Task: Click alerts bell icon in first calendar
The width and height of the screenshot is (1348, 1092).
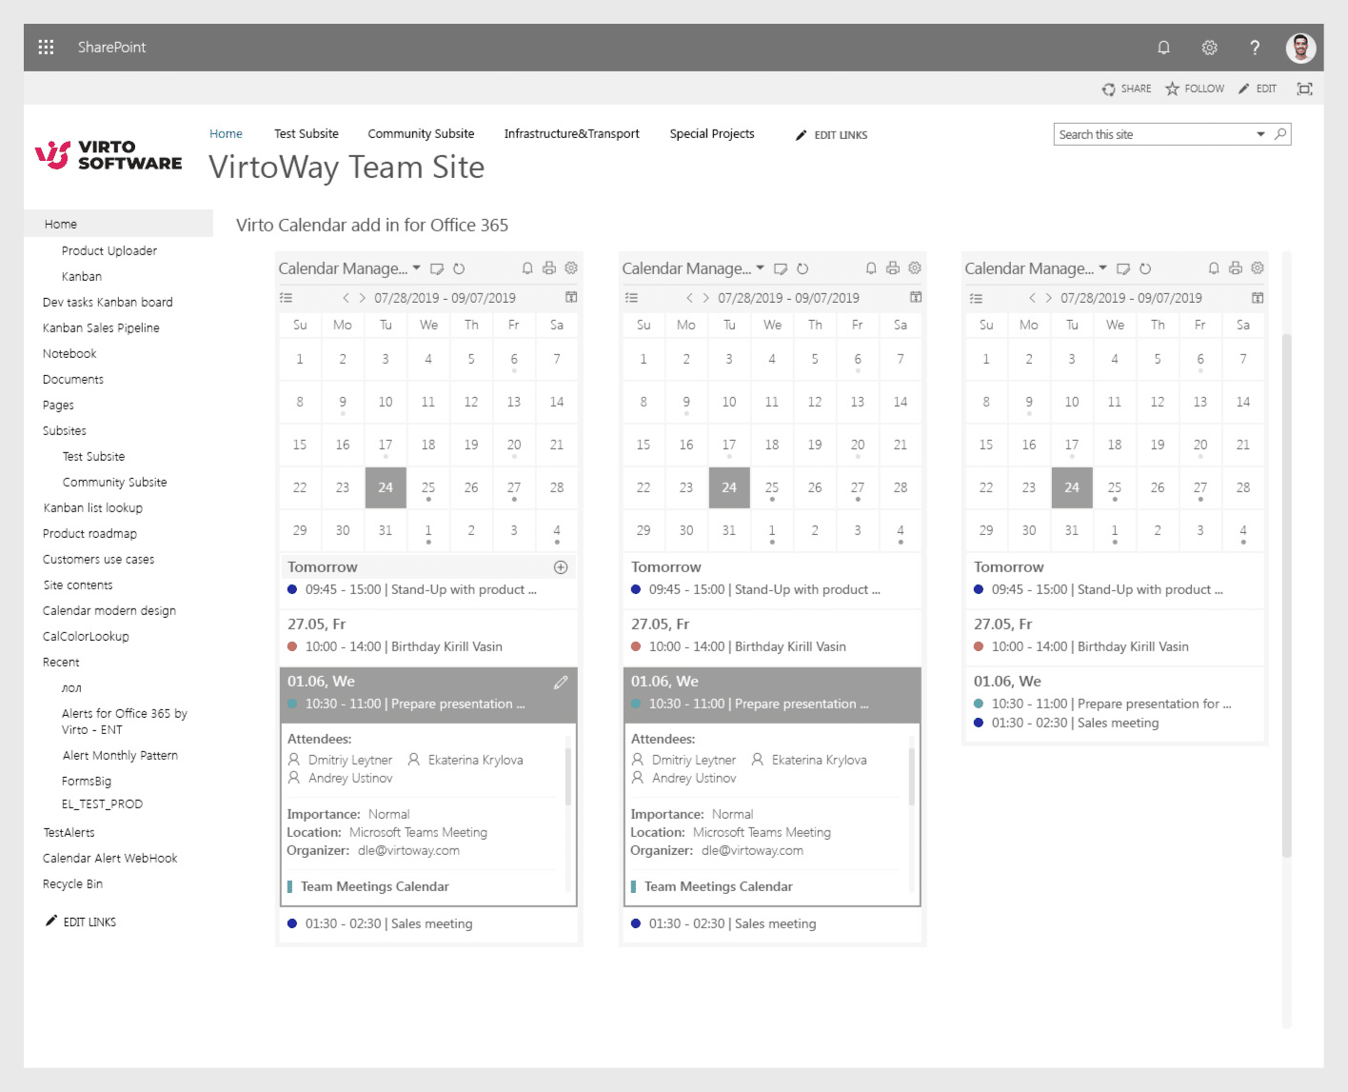Action: click(527, 268)
